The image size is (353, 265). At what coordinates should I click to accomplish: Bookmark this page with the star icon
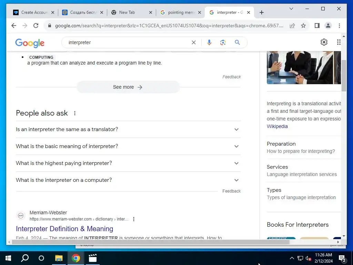coord(303,26)
